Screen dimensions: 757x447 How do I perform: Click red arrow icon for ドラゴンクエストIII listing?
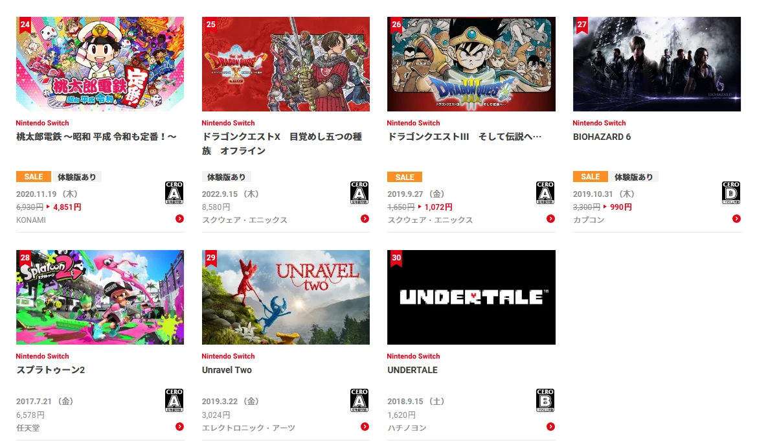coord(550,219)
